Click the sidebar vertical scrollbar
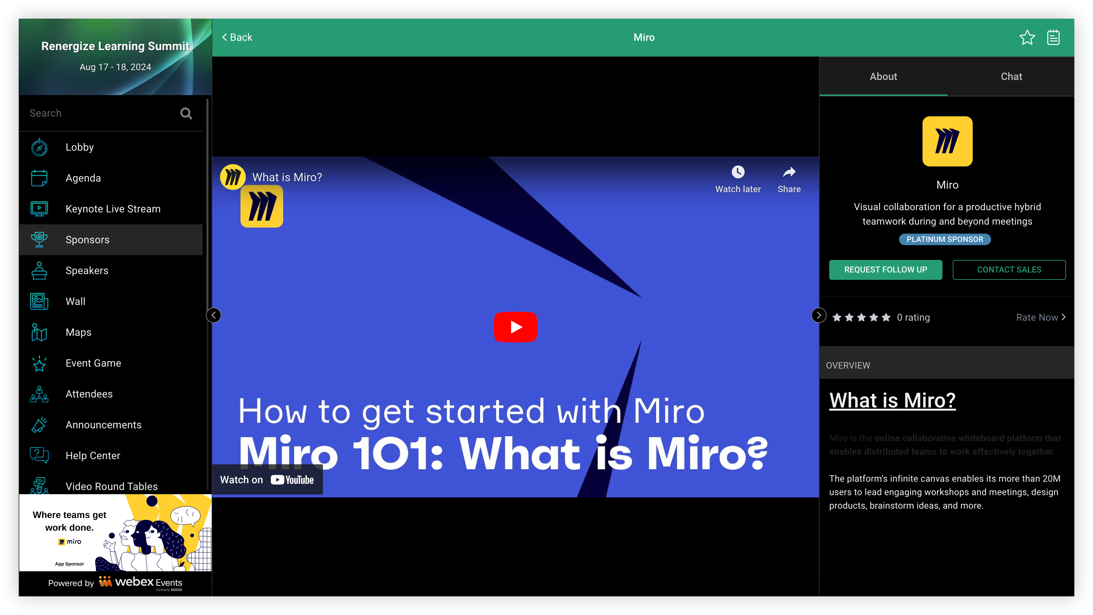 tap(207, 295)
